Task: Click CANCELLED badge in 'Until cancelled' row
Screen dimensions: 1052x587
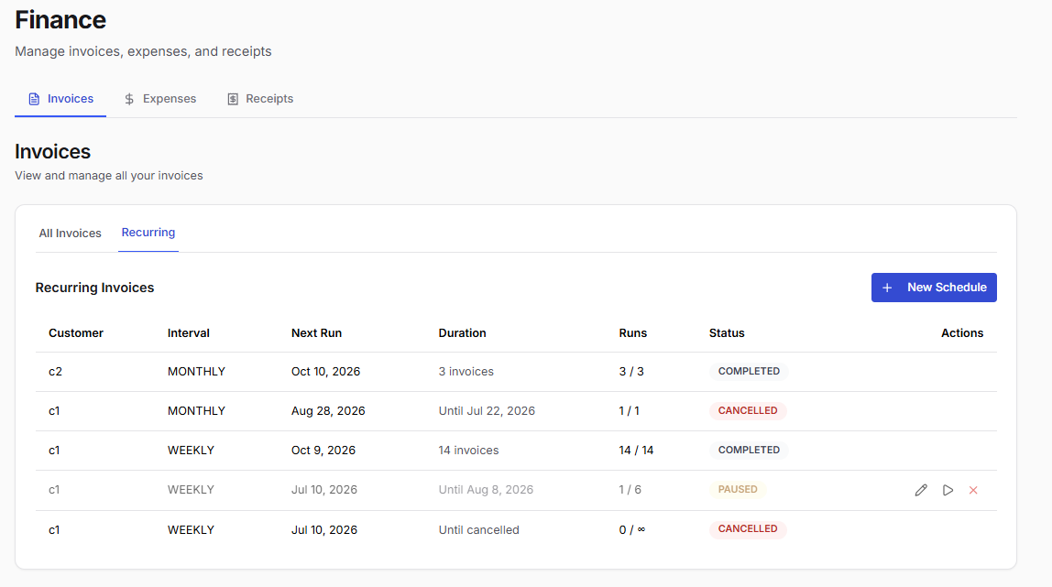Action: 748,529
